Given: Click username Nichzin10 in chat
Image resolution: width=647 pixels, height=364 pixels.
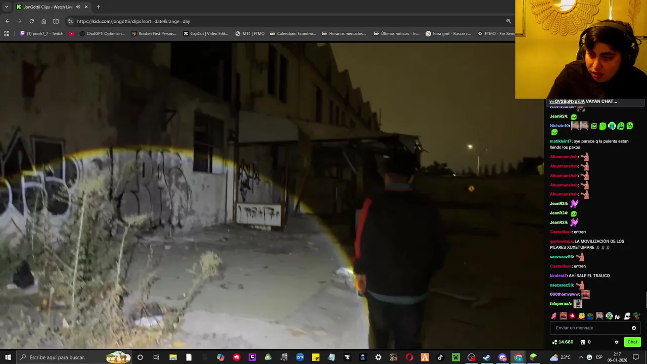Looking at the screenshot, I should (x=560, y=125).
